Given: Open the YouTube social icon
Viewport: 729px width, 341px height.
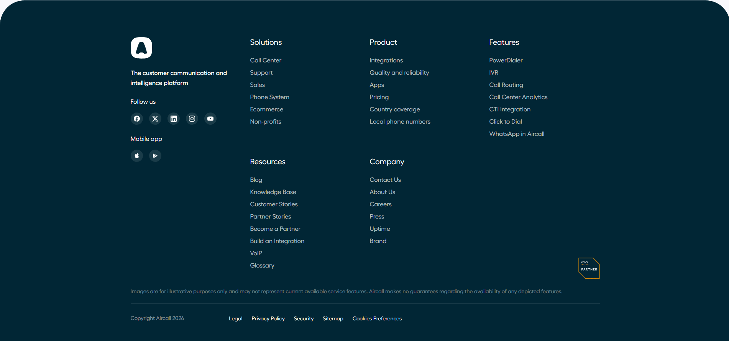Looking at the screenshot, I should [x=210, y=119].
